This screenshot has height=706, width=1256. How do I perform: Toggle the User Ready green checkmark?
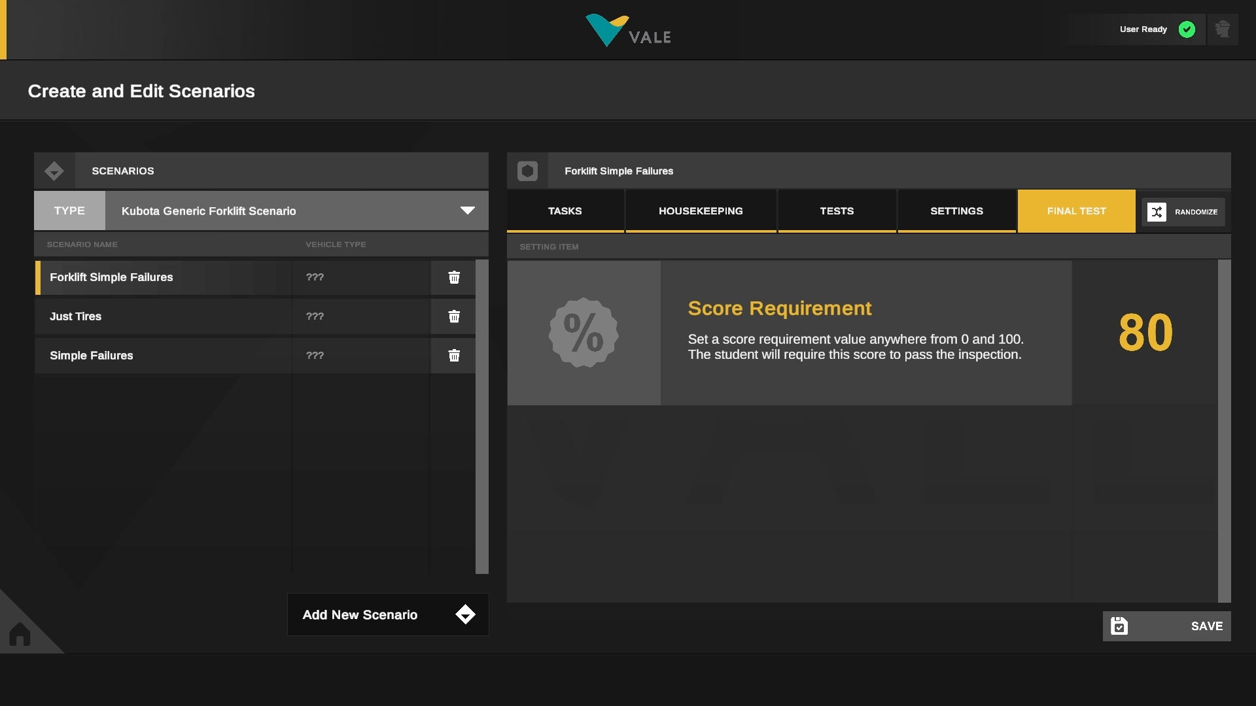1187,29
